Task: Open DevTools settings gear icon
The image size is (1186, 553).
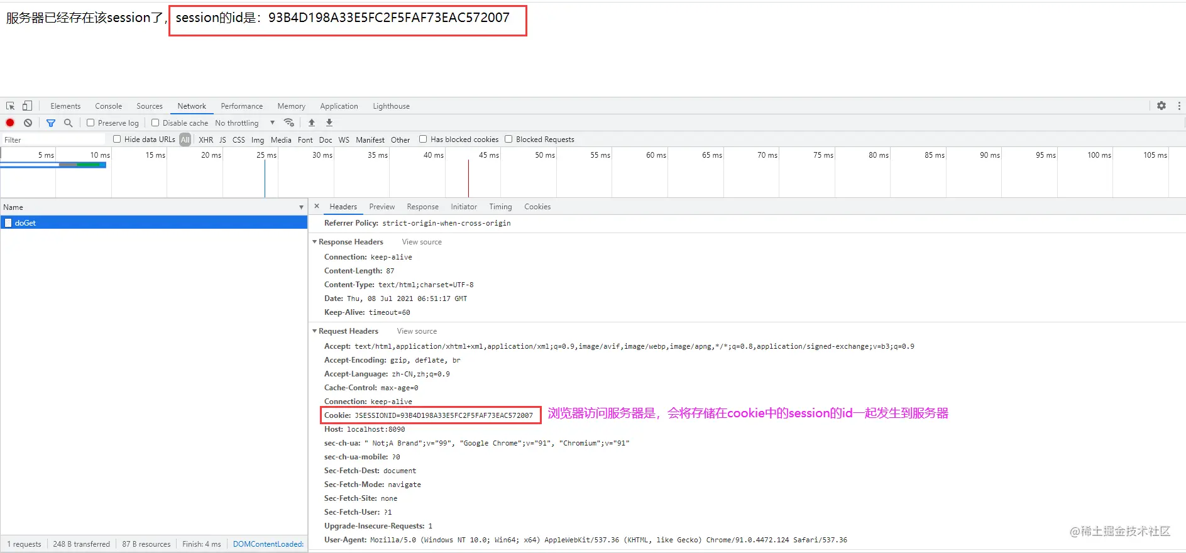Action: click(1161, 106)
